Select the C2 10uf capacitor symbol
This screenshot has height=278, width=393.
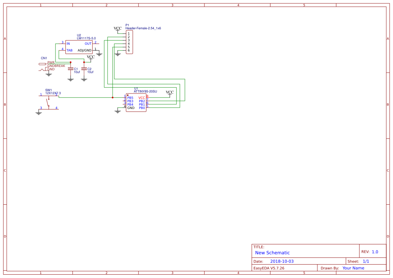click(x=84, y=69)
